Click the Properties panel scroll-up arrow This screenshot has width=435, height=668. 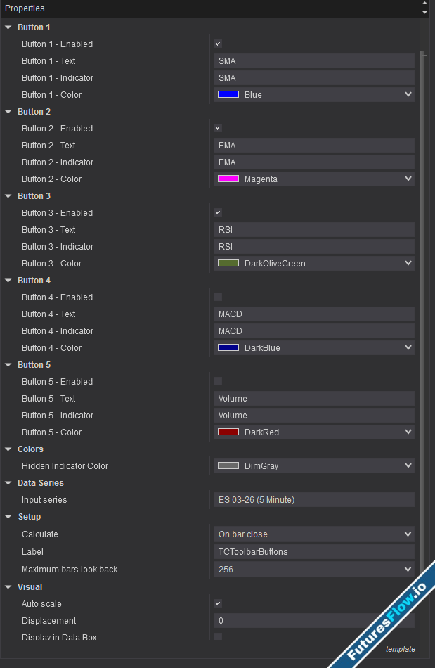coord(424,5)
